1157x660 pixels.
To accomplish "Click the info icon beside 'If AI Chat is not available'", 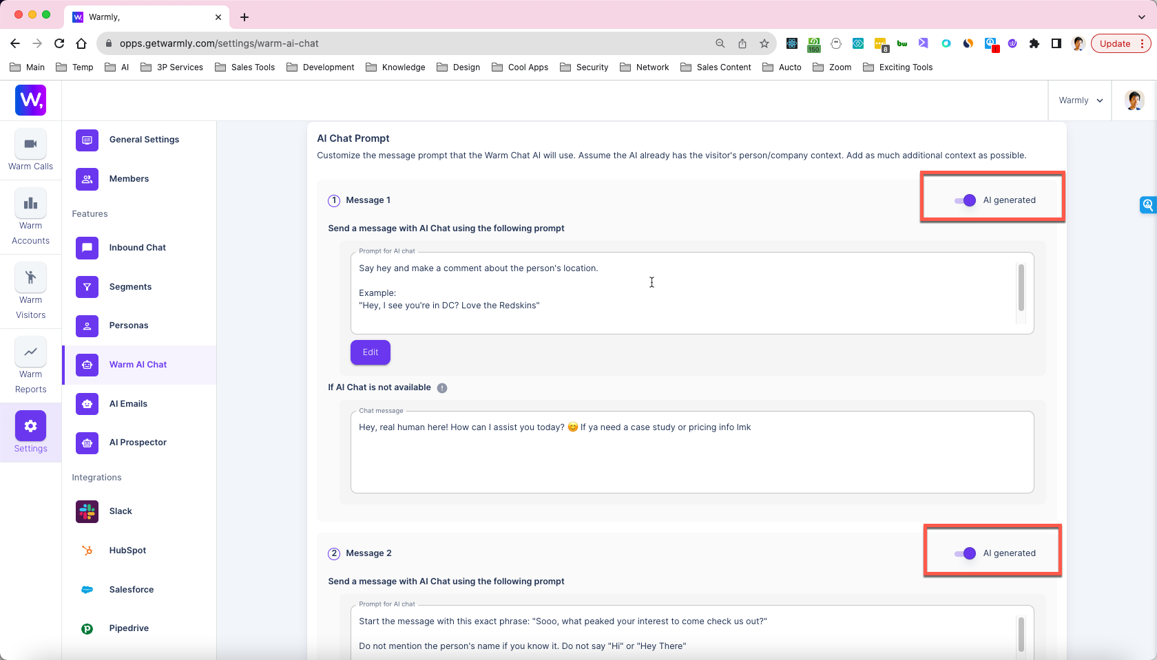I will click(441, 387).
